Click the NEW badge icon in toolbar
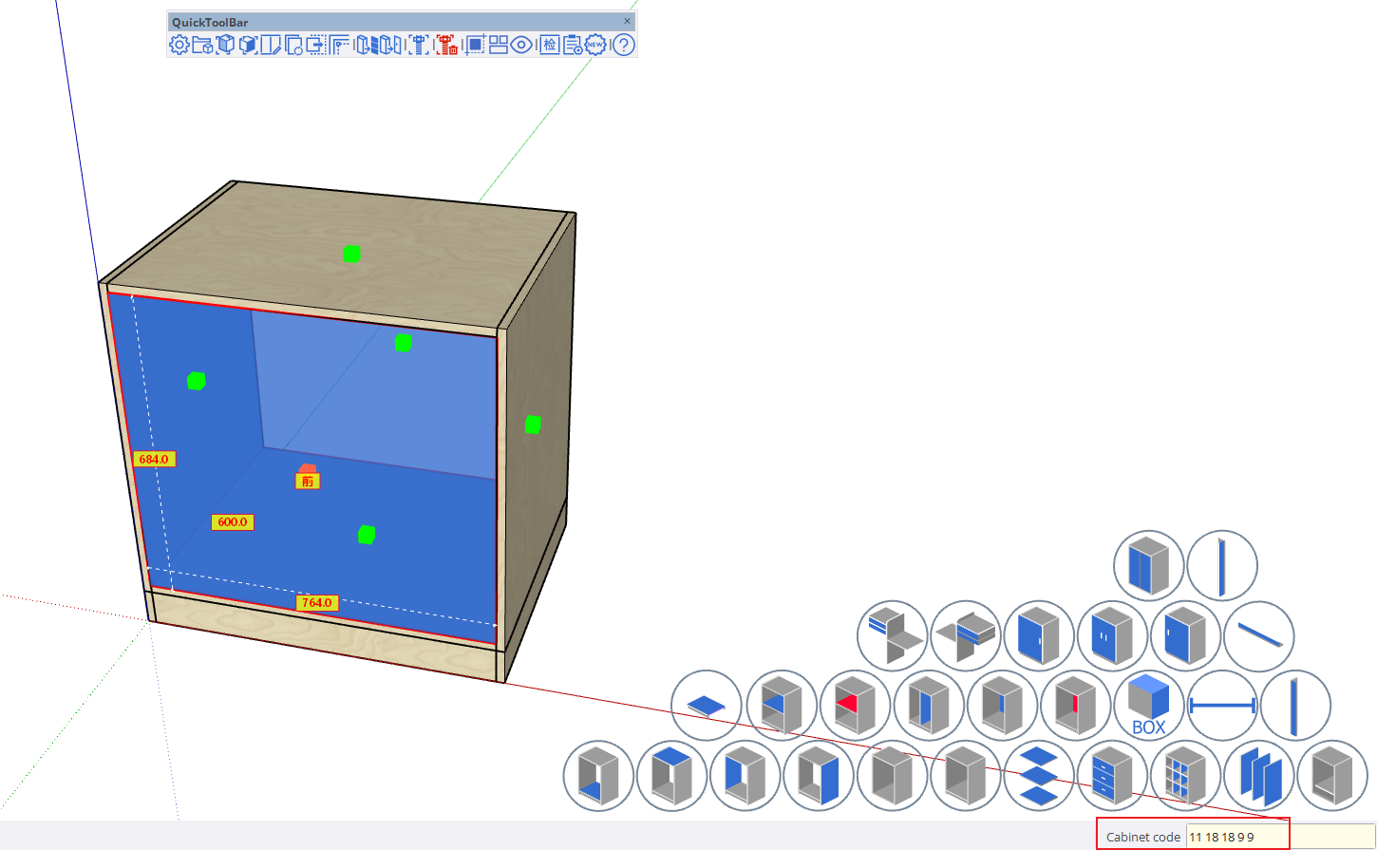The width and height of the screenshot is (1377, 850). click(x=595, y=45)
